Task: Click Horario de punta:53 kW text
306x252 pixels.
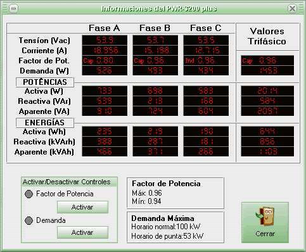Action: [167, 236]
